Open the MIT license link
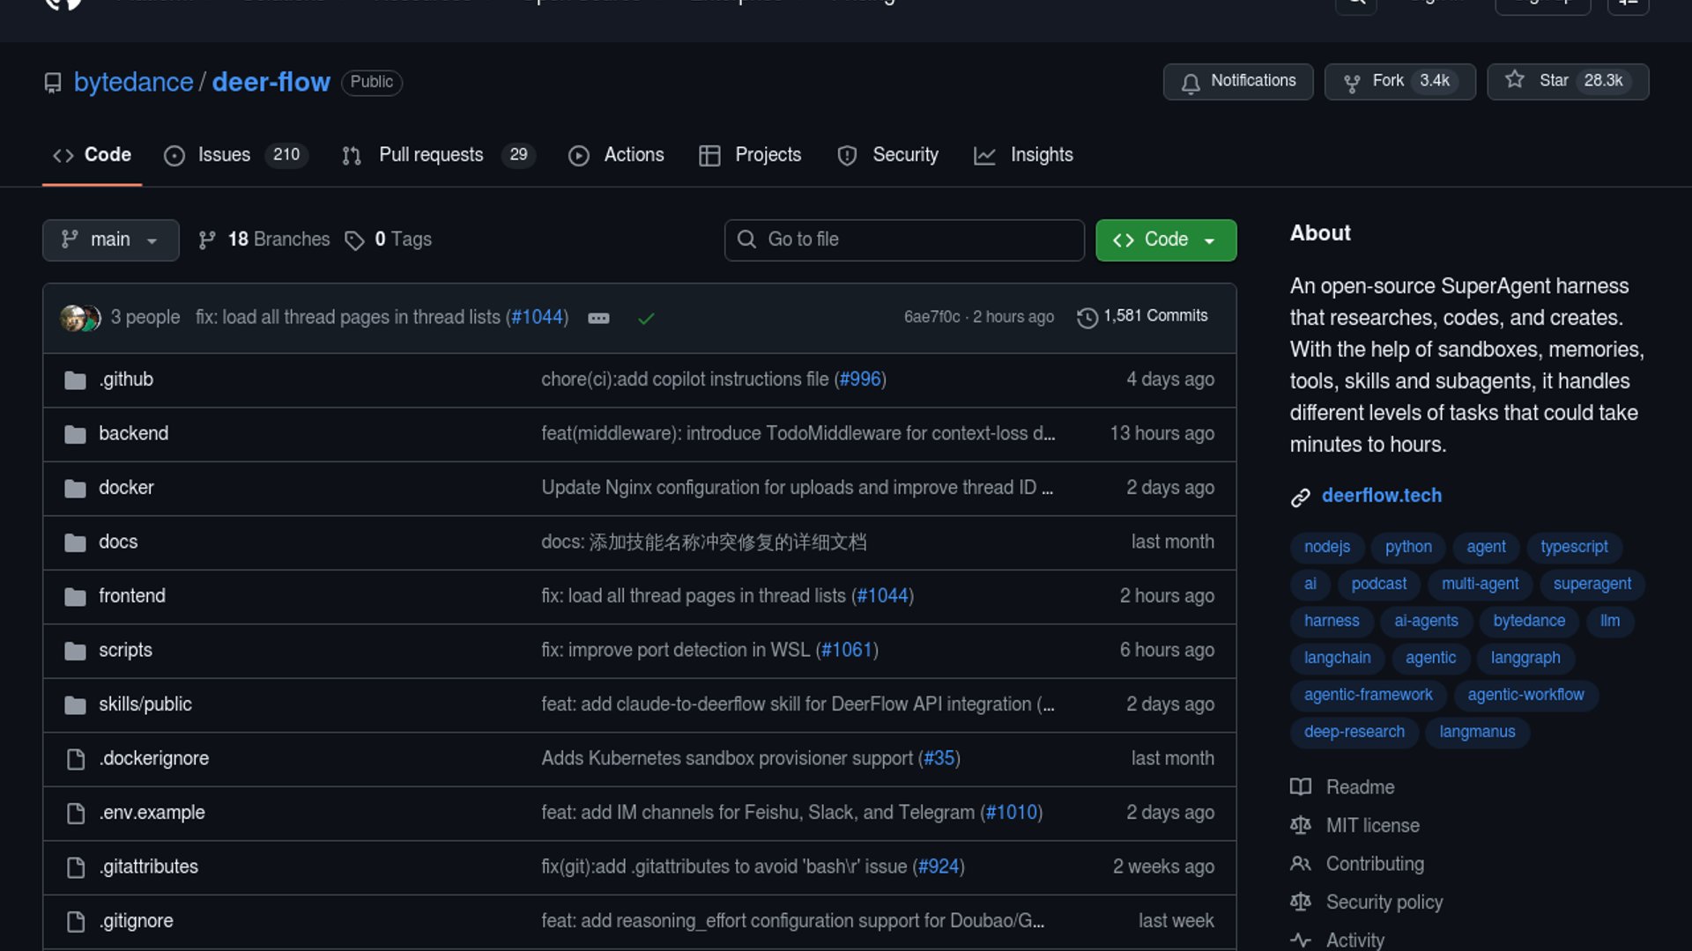 1372,825
